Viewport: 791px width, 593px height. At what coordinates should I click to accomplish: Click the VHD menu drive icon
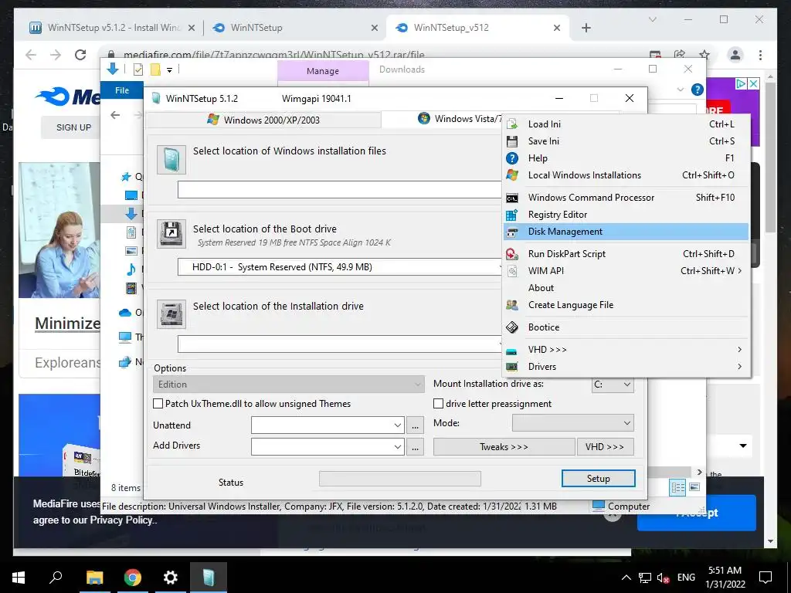coord(512,351)
